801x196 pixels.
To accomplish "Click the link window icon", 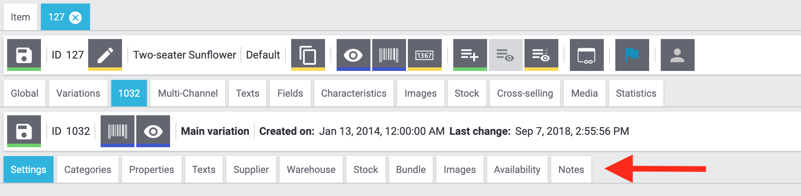I will point(586,55).
